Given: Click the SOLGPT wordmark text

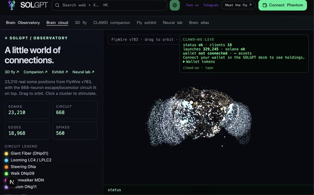Looking at the screenshot, I should [x=34, y=5].
